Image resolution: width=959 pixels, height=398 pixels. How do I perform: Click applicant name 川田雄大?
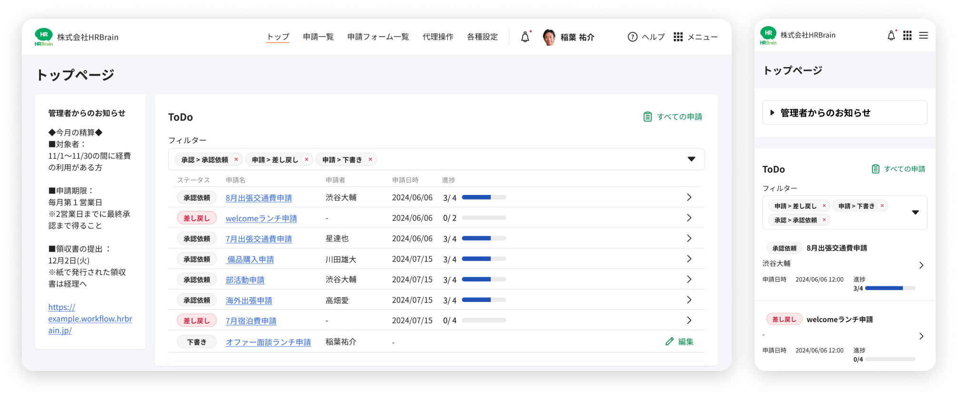[x=341, y=259]
